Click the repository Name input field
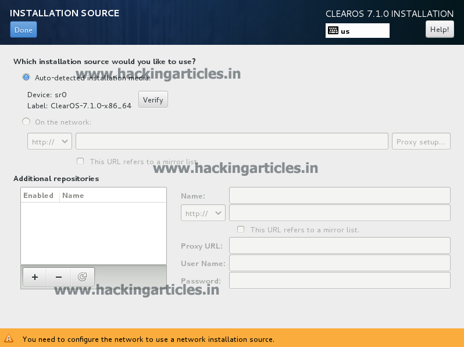 coord(340,195)
